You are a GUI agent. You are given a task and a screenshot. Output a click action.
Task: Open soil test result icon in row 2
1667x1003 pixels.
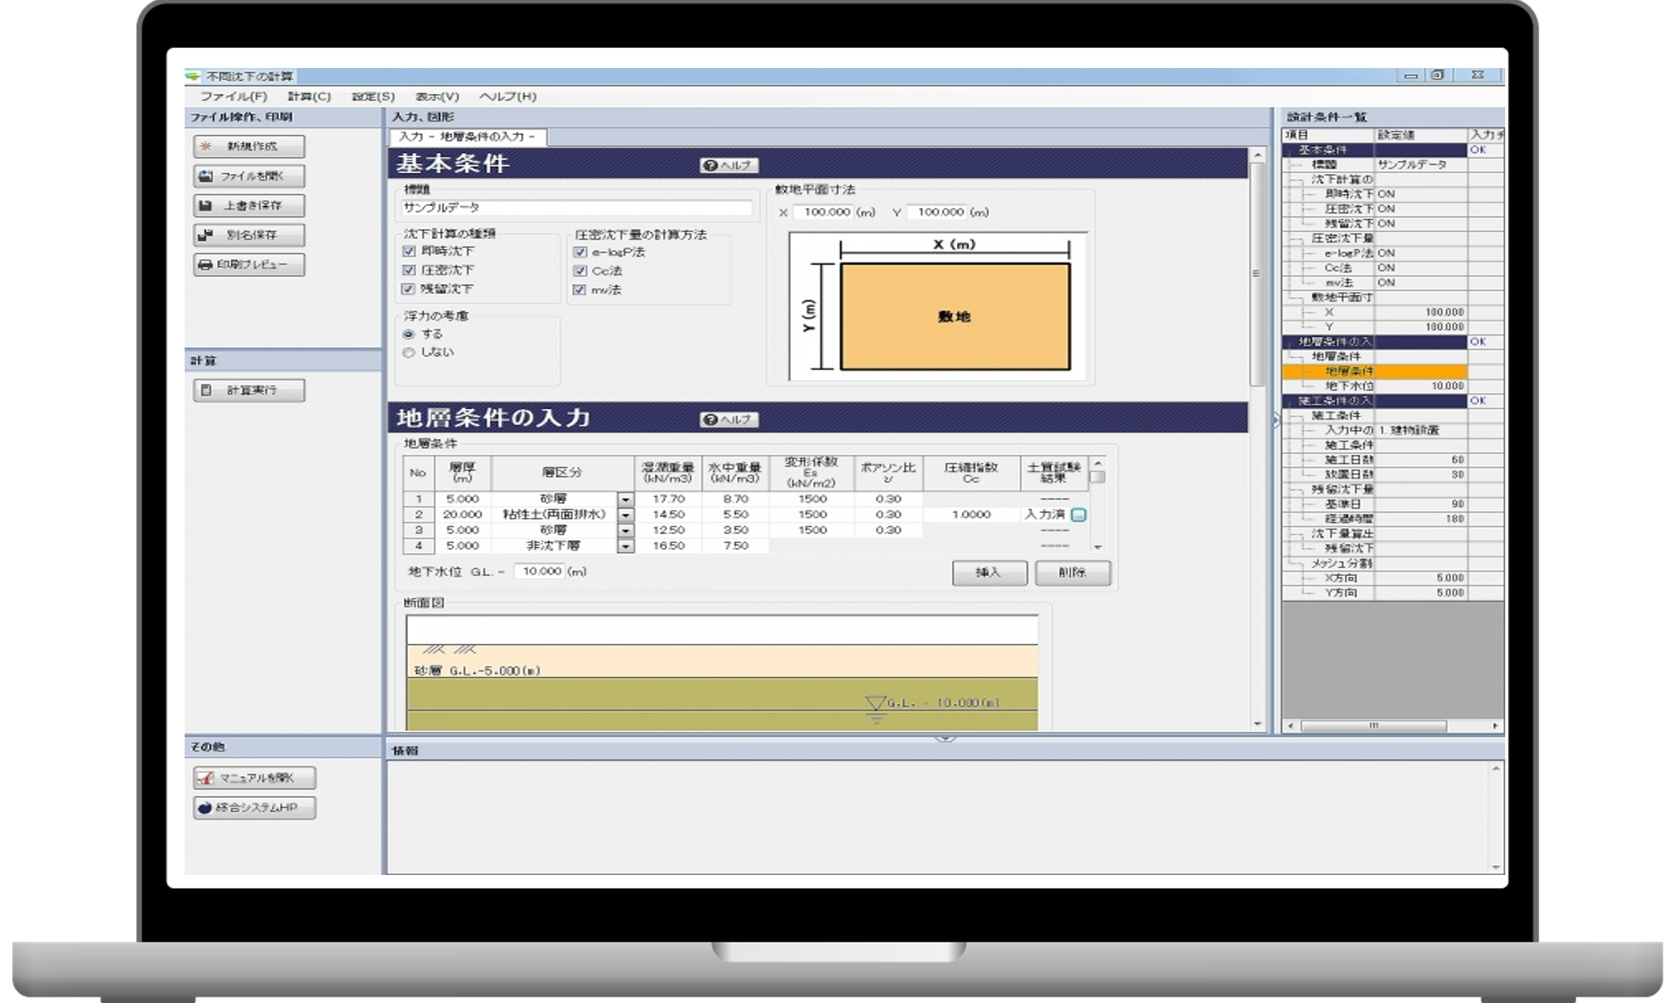[x=1079, y=514]
